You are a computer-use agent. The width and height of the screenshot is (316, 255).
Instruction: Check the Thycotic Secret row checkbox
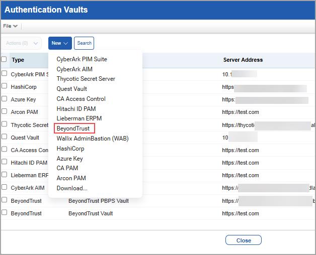4,124
